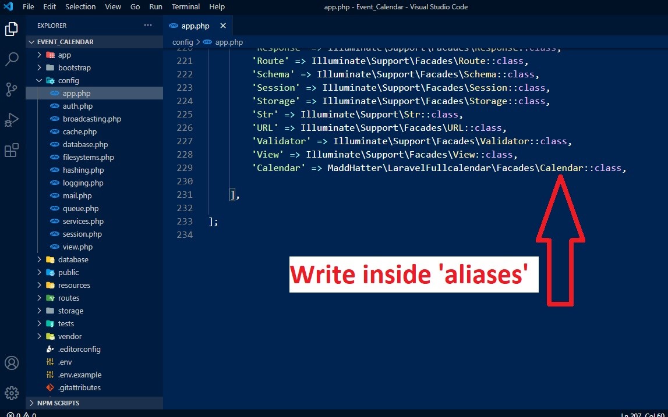
Task: Open the Manage gear icon
Action: (x=12, y=393)
